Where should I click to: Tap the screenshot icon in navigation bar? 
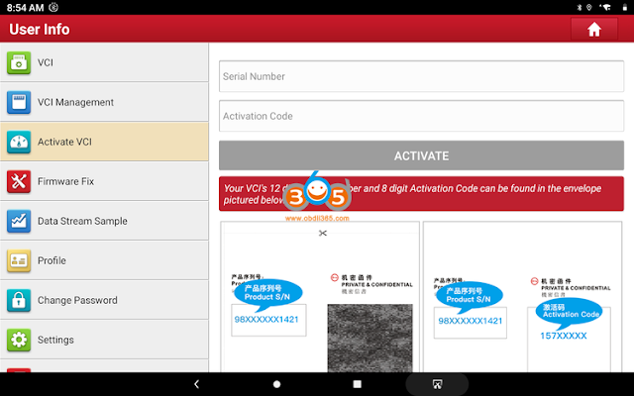tap(437, 384)
